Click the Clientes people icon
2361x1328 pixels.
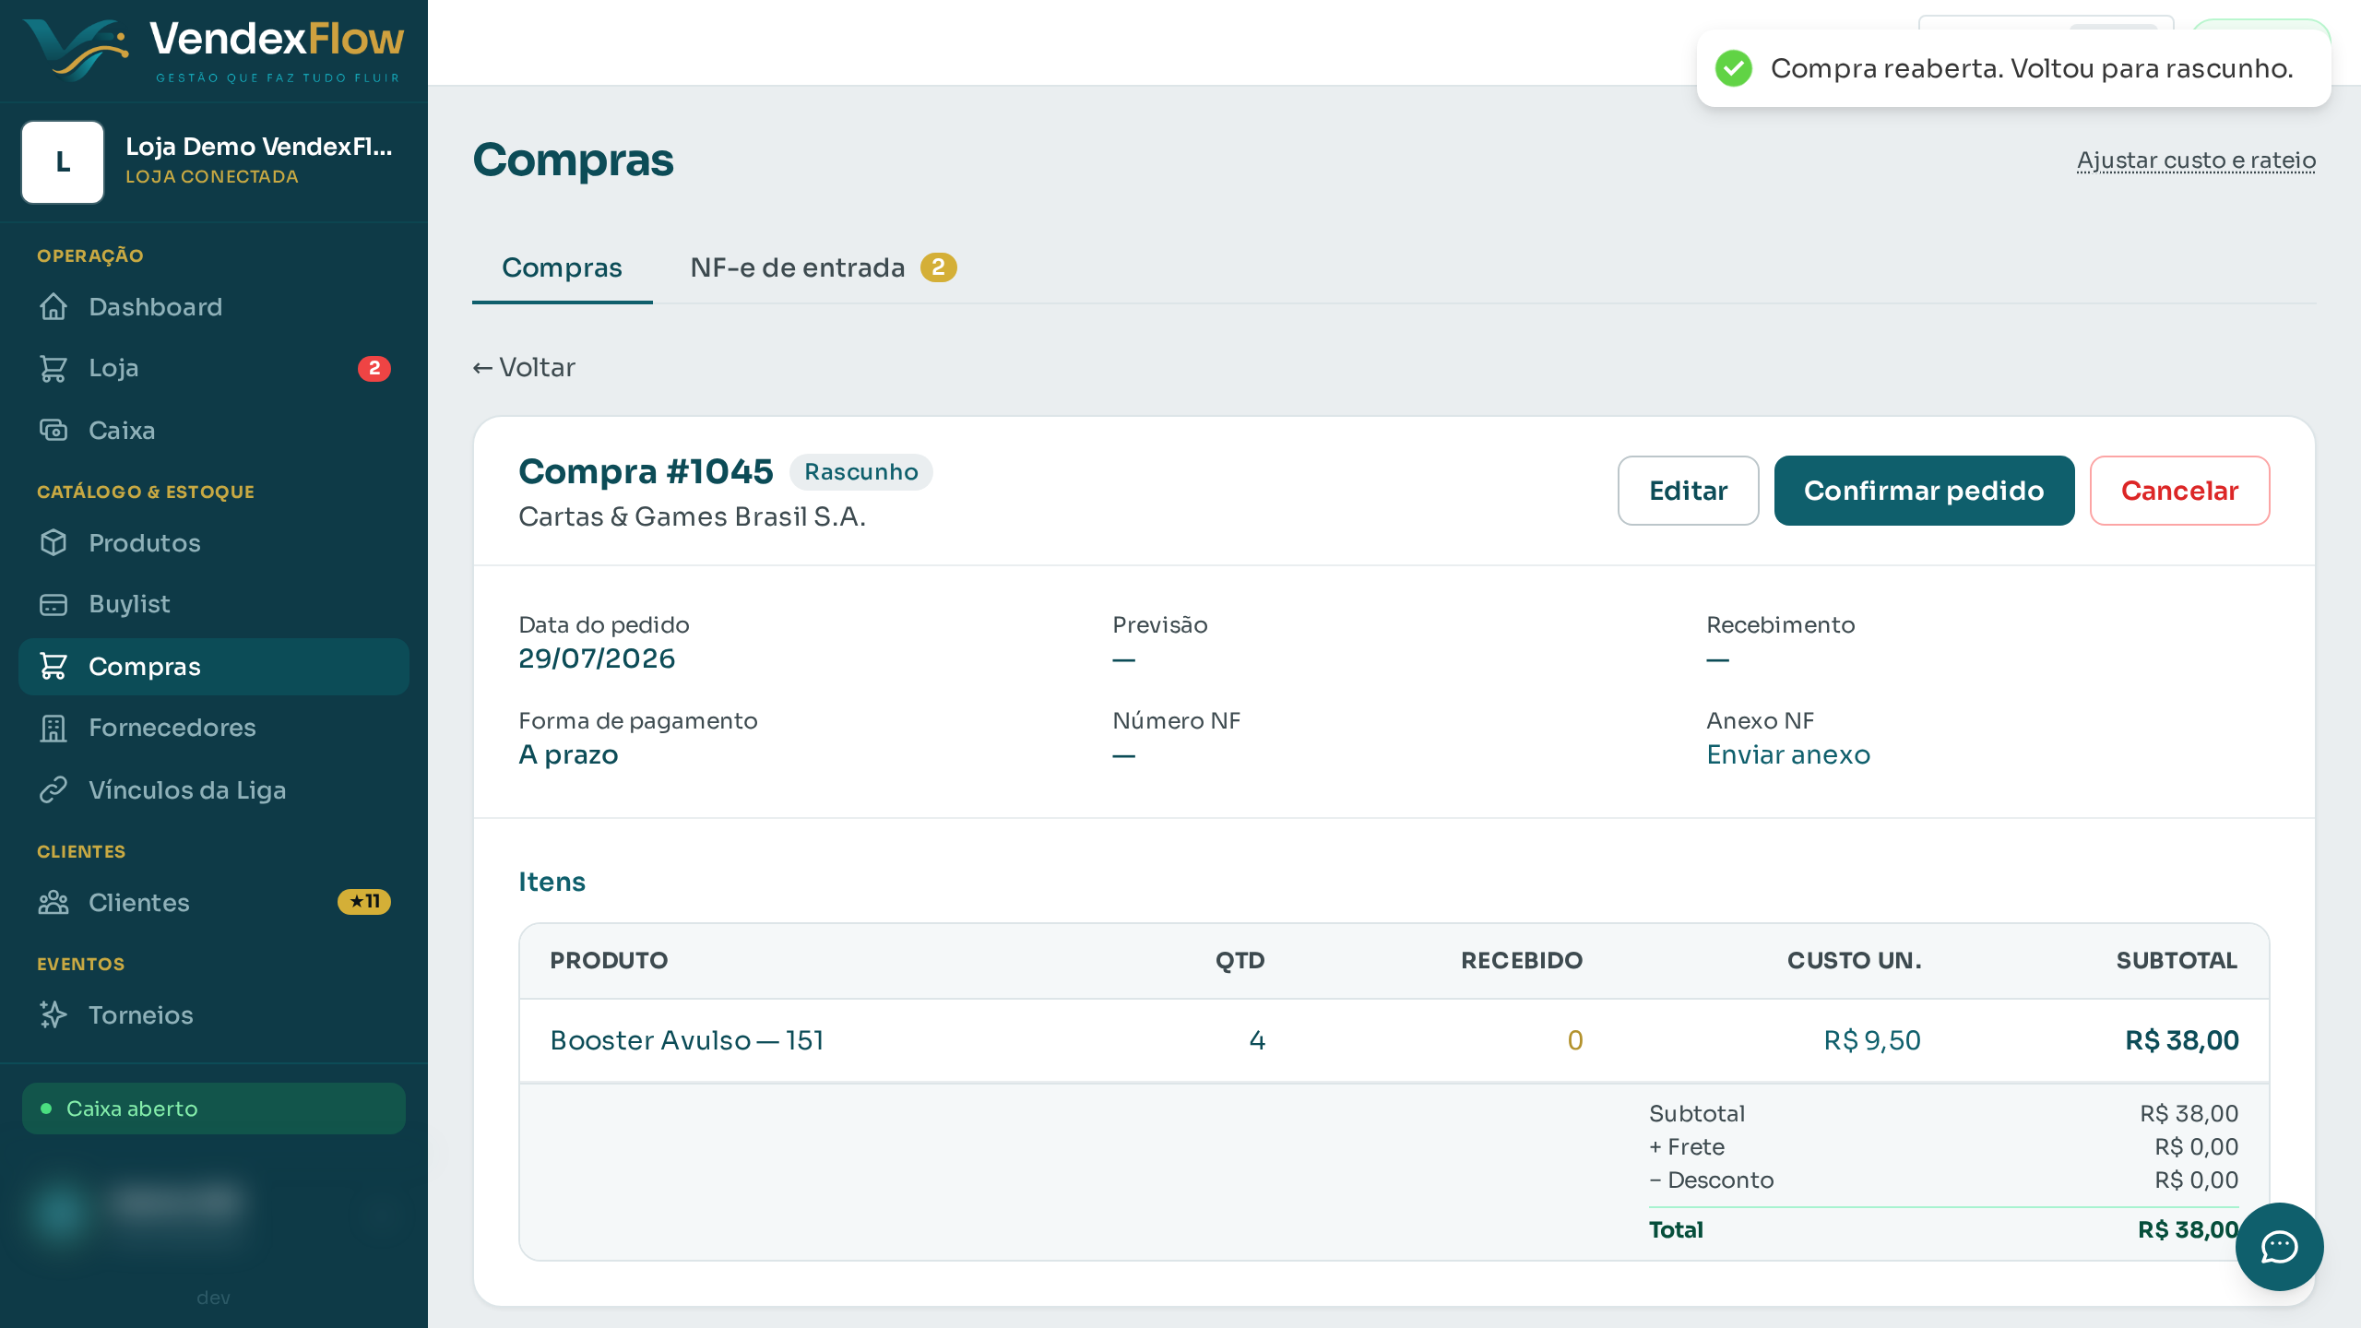click(53, 902)
